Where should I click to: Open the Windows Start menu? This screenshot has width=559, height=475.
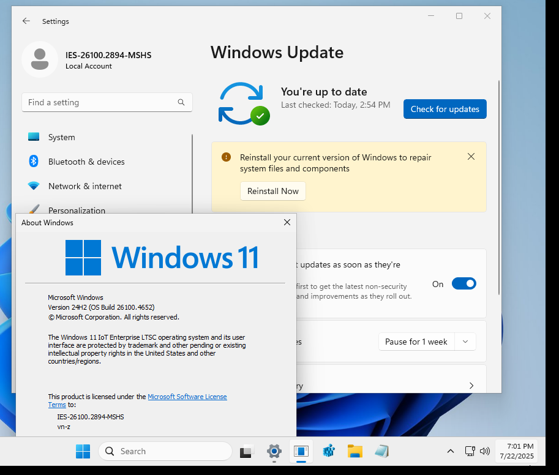[x=83, y=451]
